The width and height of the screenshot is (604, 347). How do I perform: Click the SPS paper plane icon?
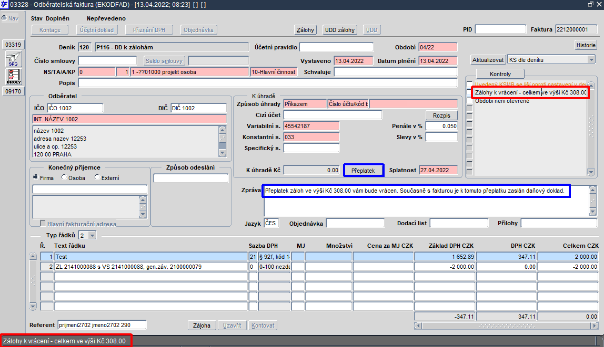(14, 59)
